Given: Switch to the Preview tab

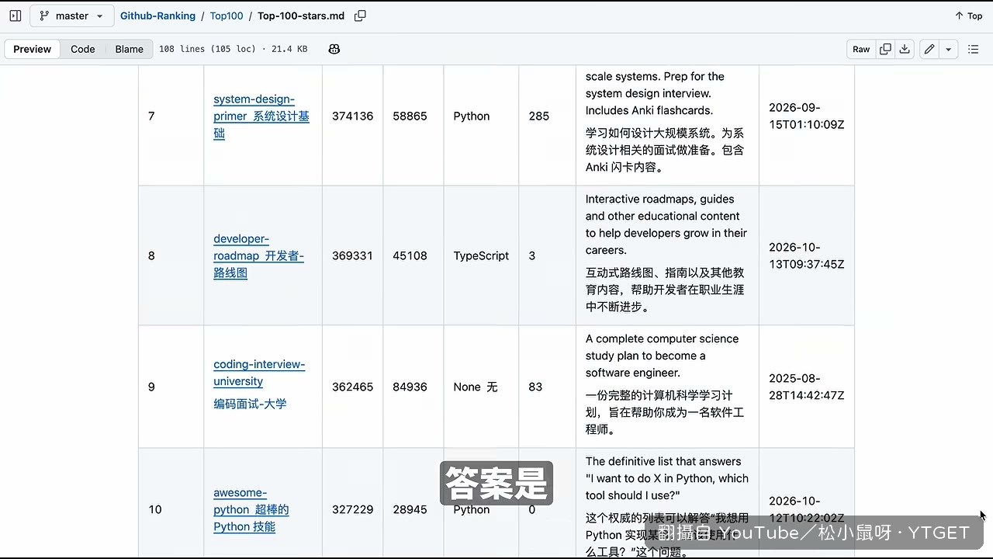Looking at the screenshot, I should (x=33, y=49).
